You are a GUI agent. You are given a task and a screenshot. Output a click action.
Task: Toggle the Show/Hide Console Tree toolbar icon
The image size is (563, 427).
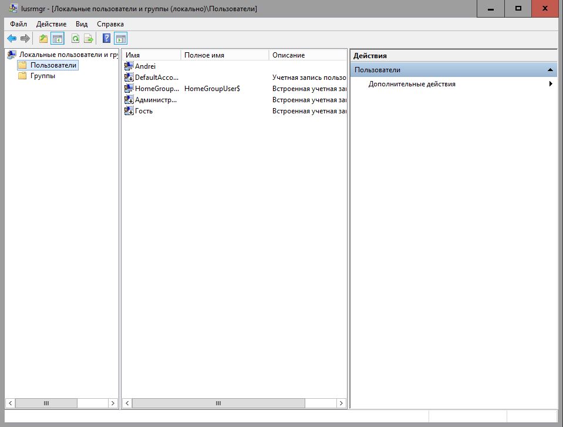[x=58, y=38]
